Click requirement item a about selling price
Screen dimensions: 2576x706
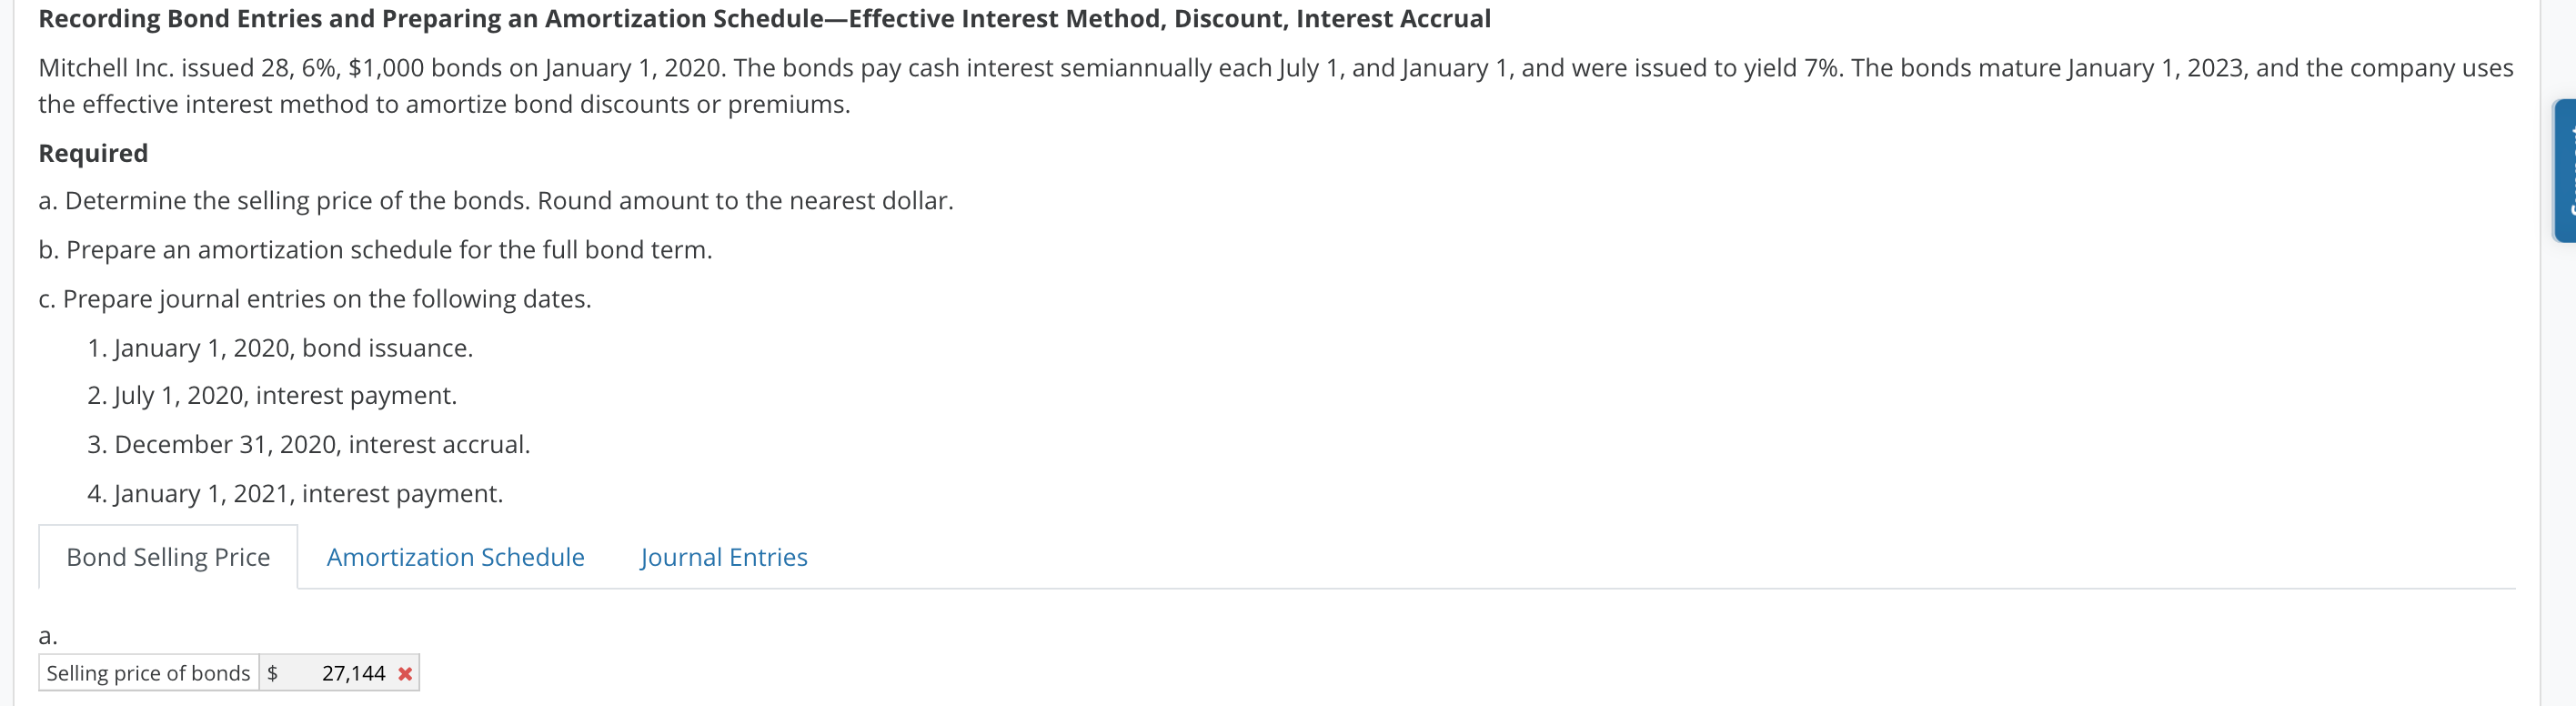[496, 199]
